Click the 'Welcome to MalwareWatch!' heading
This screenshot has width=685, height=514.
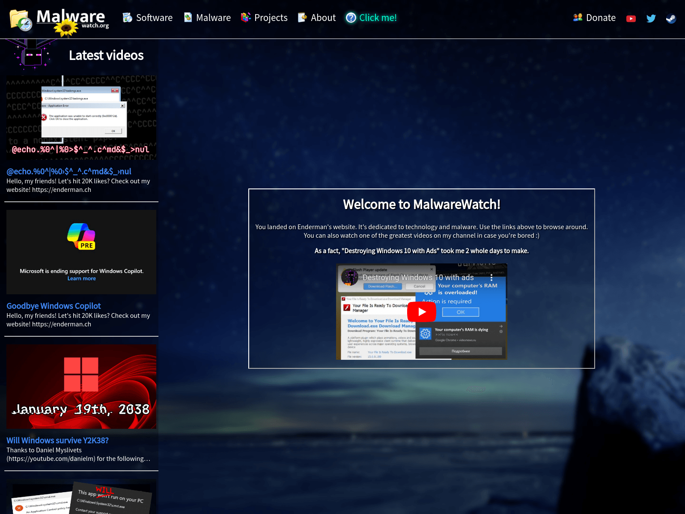422,204
